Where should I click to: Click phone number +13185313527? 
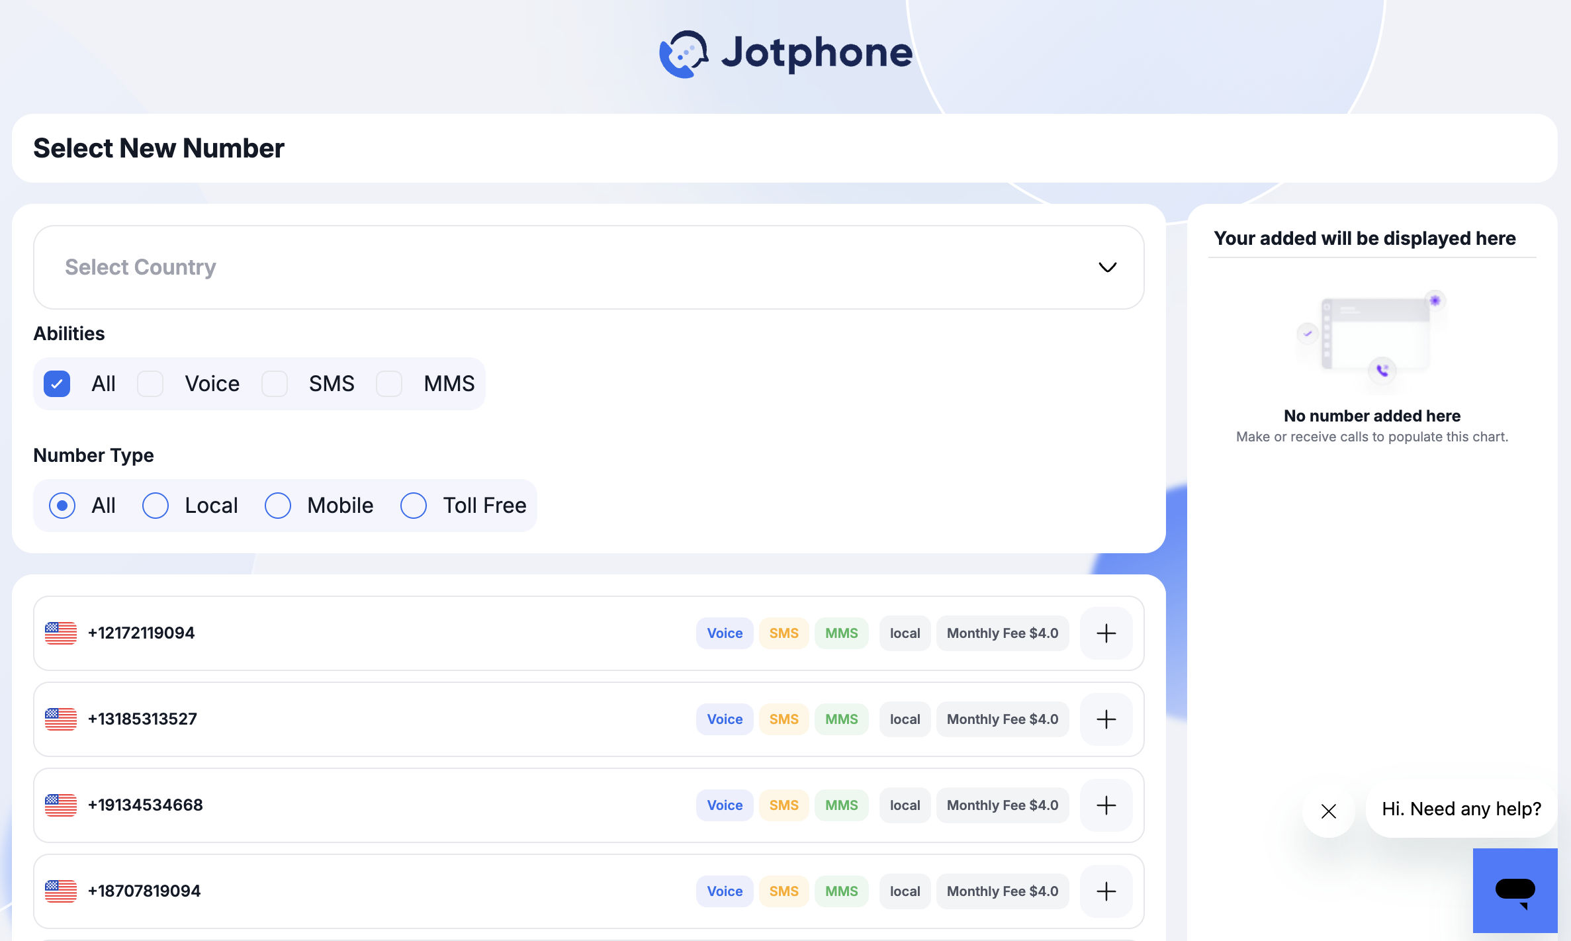143,719
